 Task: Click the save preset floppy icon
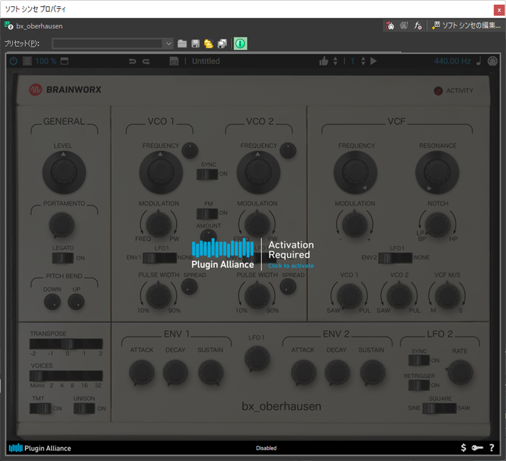pos(195,44)
